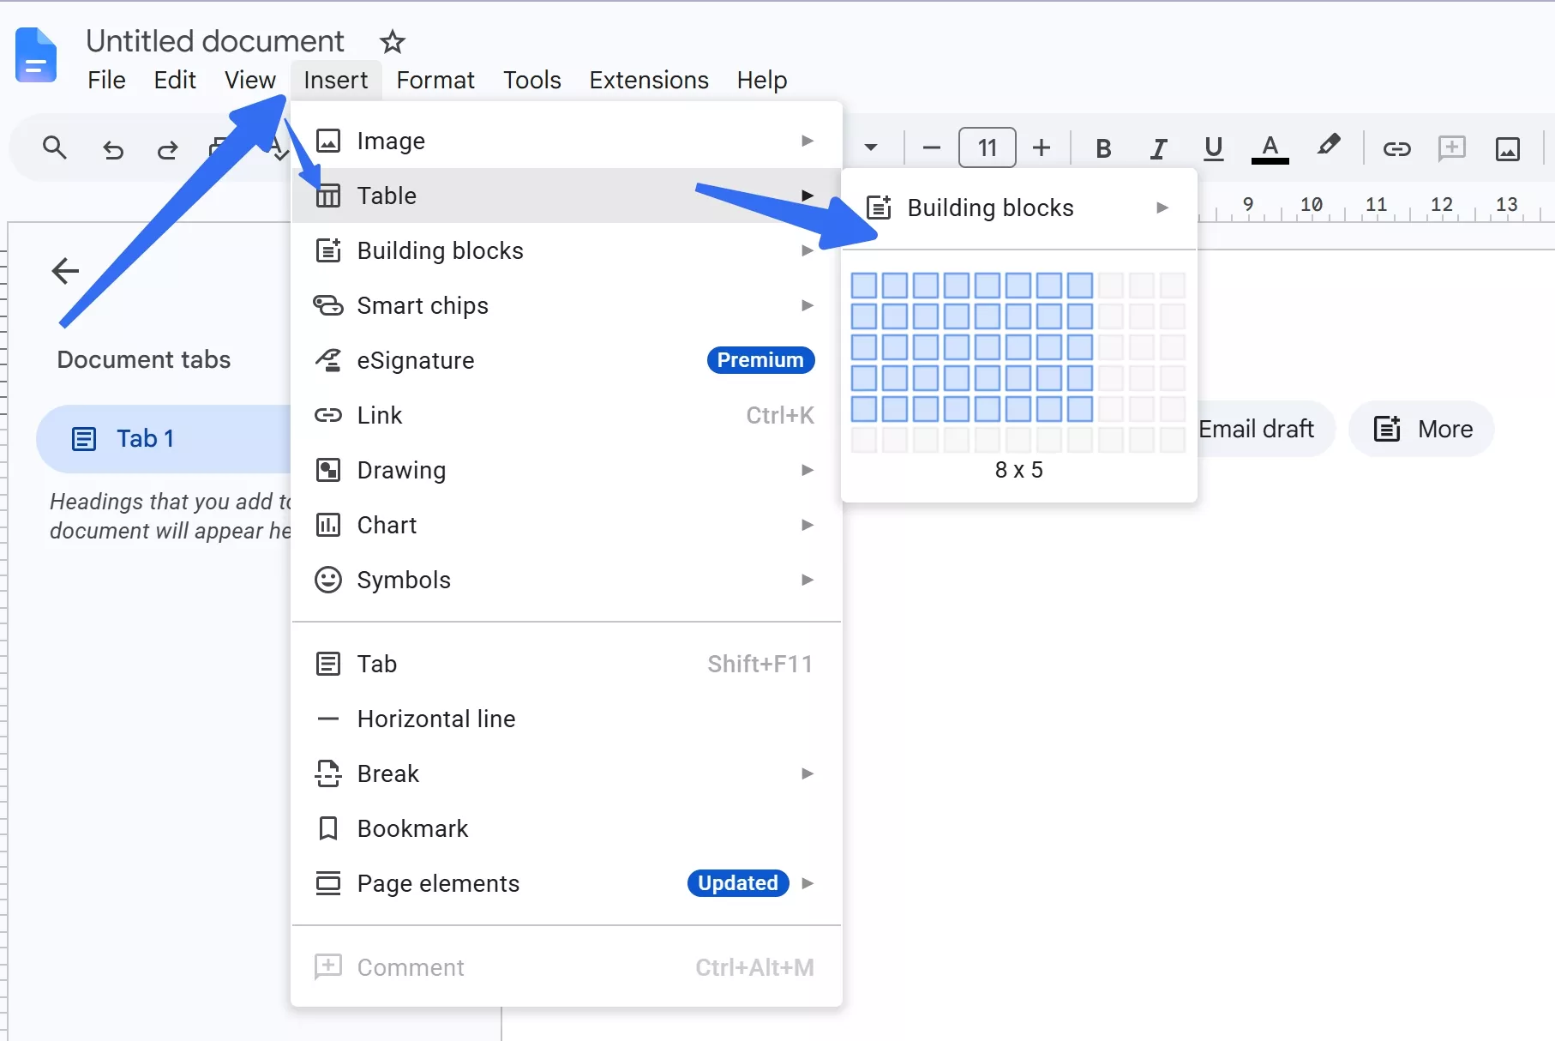Click the undo arrow icon
Image resolution: width=1555 pixels, height=1041 pixels.
pos(112,149)
